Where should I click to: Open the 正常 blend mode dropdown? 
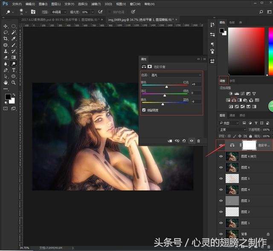(x=232, y=130)
